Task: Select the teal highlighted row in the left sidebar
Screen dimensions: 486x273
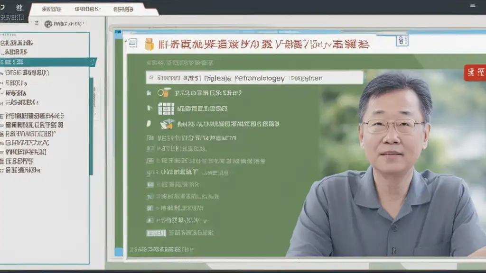Action: (48, 62)
